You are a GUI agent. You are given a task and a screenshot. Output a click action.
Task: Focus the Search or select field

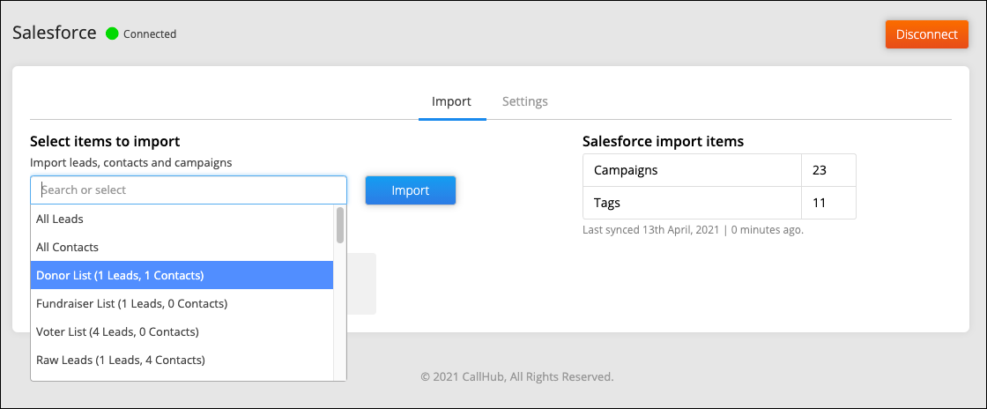pos(189,190)
